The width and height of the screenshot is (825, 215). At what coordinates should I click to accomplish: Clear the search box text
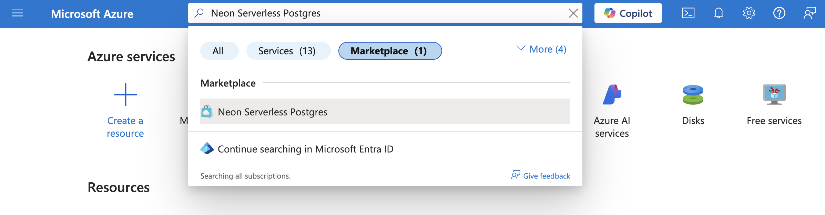573,13
